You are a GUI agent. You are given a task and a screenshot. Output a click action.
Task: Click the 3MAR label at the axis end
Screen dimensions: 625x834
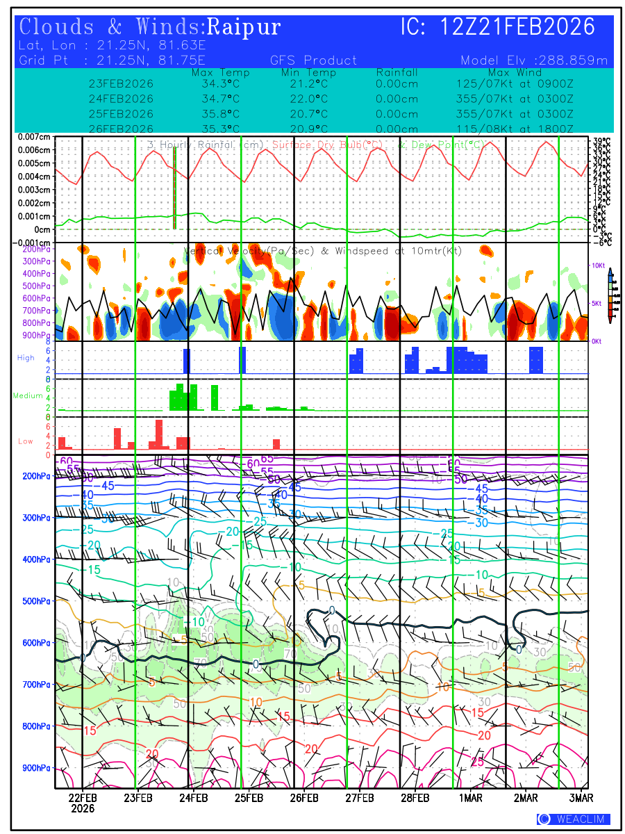click(581, 797)
